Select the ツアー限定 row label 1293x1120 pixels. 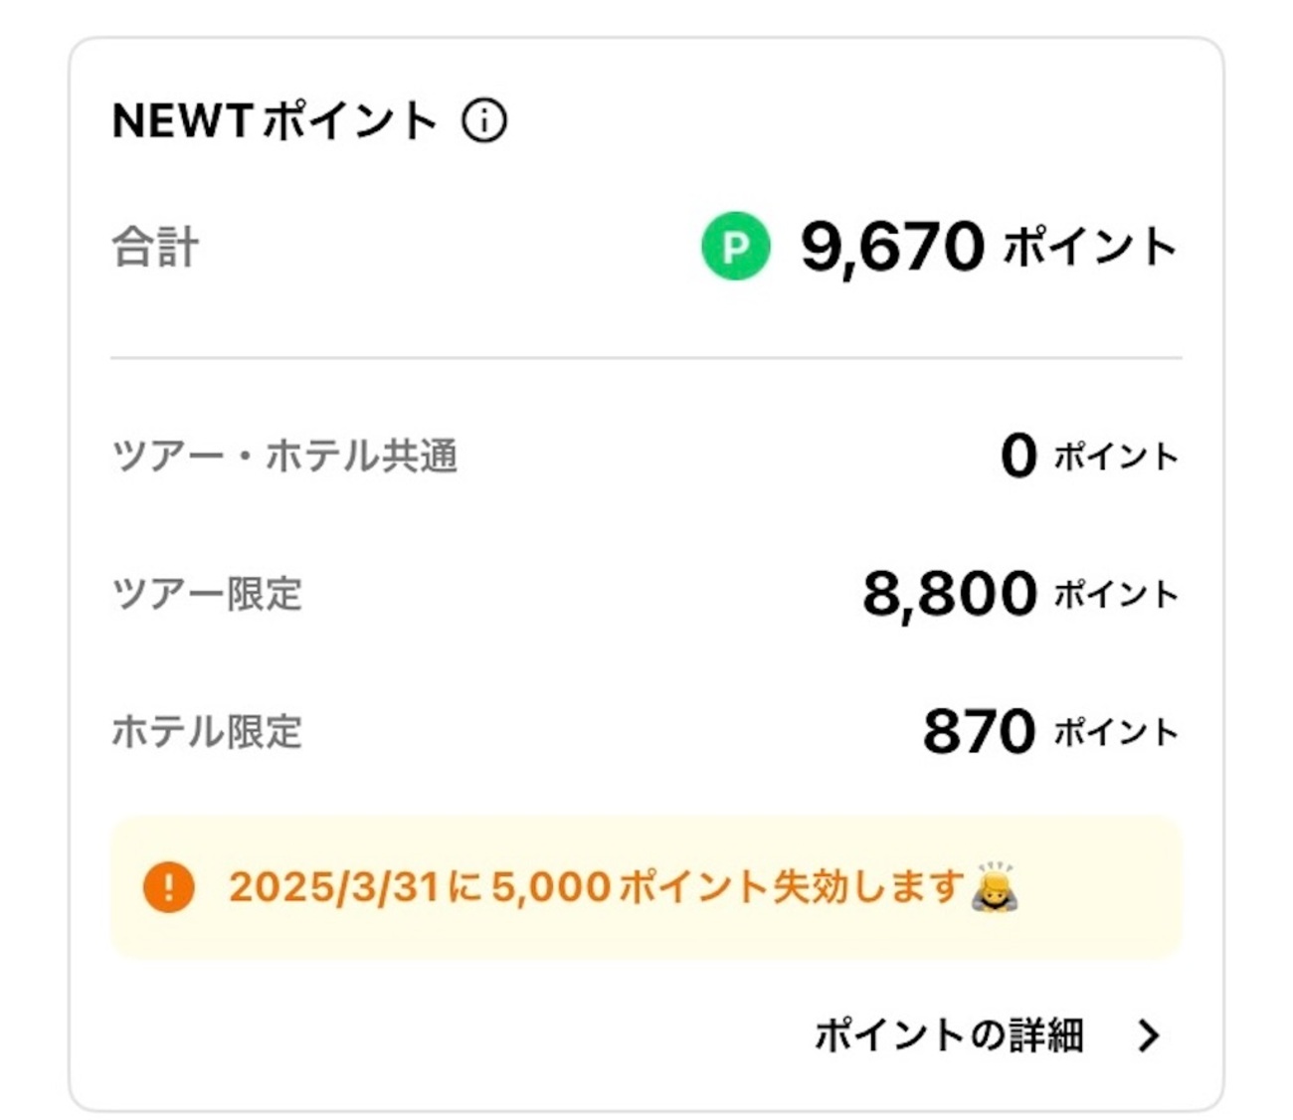click(x=207, y=594)
